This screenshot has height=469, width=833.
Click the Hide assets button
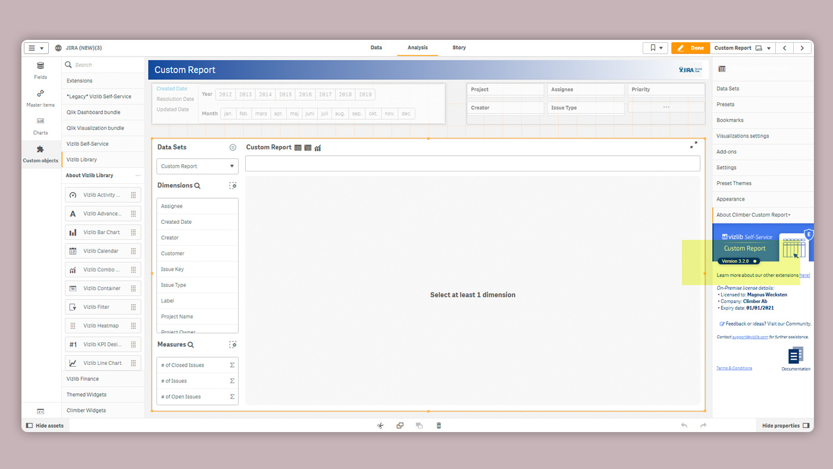tap(45, 426)
